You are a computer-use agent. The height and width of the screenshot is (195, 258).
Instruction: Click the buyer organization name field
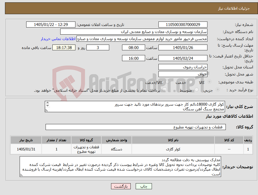tap(134, 32)
